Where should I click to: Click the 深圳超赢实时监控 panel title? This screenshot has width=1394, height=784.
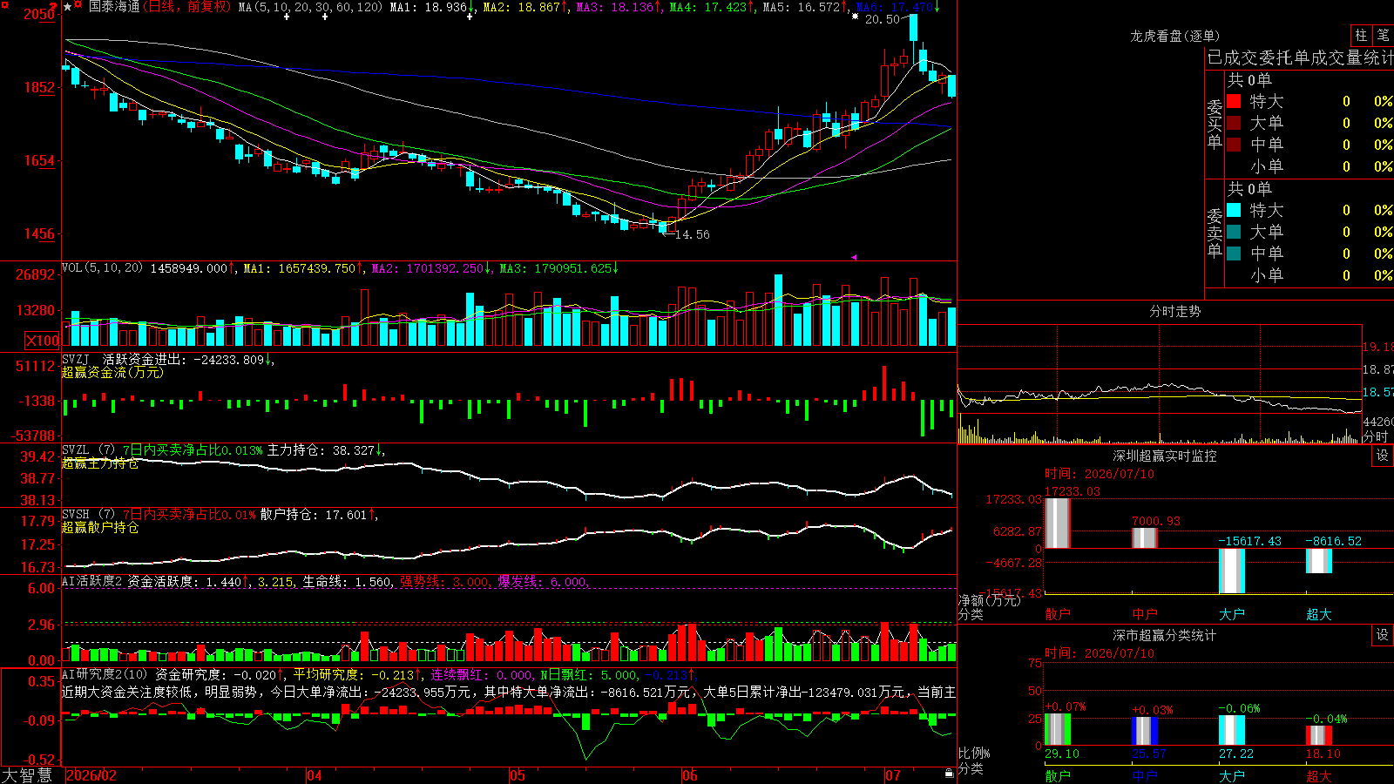1165,456
